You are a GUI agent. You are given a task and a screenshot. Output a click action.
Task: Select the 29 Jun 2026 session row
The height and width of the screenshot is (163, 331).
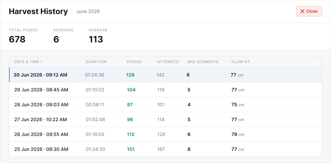tap(165, 90)
